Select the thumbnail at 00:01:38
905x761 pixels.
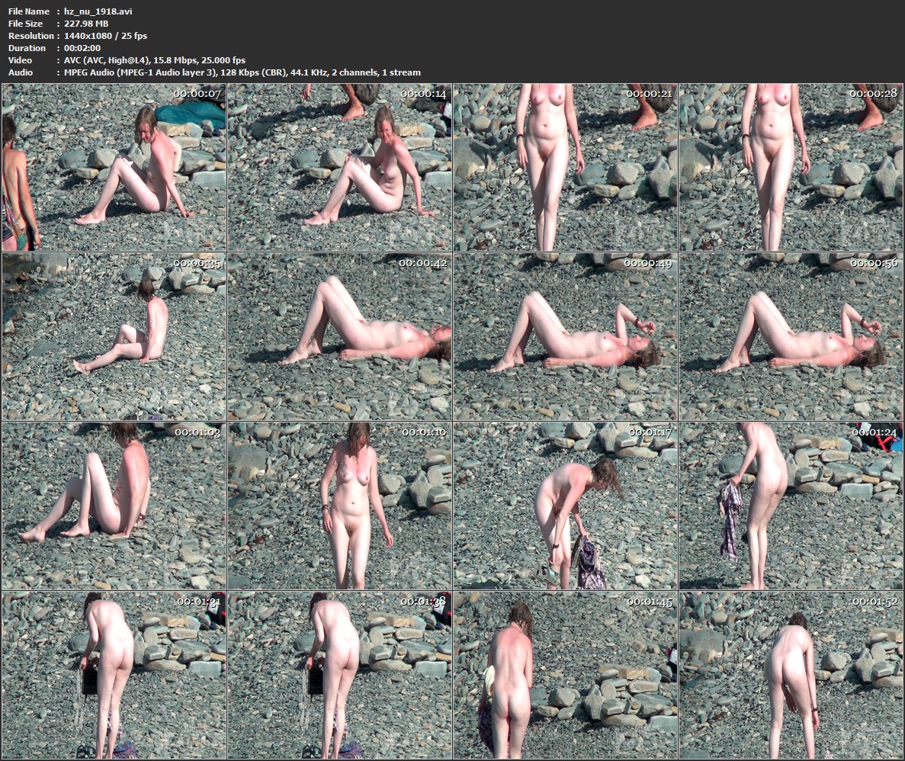point(339,675)
